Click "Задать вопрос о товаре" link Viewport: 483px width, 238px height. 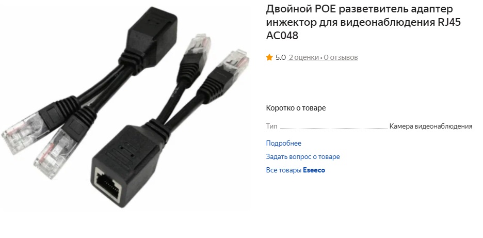click(303, 156)
